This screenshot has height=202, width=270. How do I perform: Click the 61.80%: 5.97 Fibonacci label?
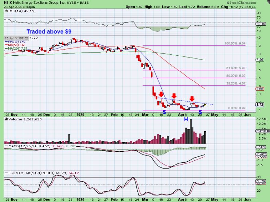click(236, 68)
